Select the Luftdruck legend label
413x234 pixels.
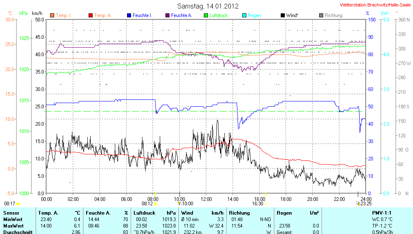[x=218, y=15]
